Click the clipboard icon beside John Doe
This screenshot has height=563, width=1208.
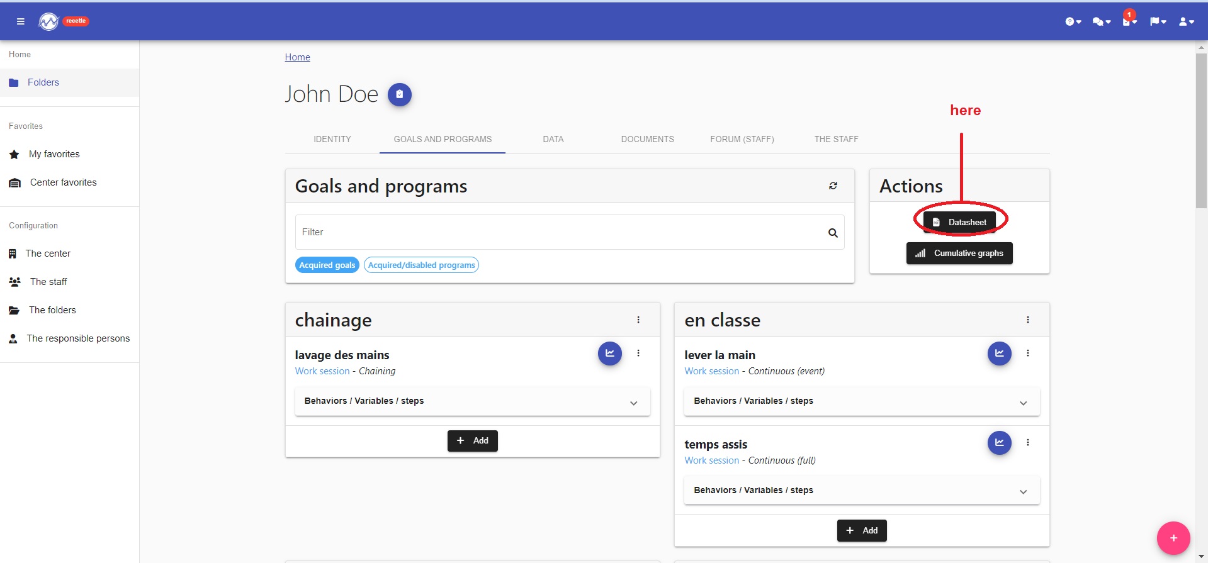(399, 94)
